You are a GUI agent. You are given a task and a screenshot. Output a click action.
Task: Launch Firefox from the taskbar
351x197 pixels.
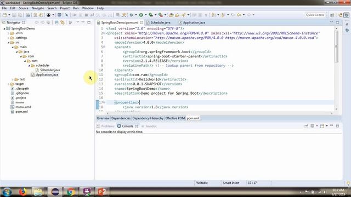(22, 192)
